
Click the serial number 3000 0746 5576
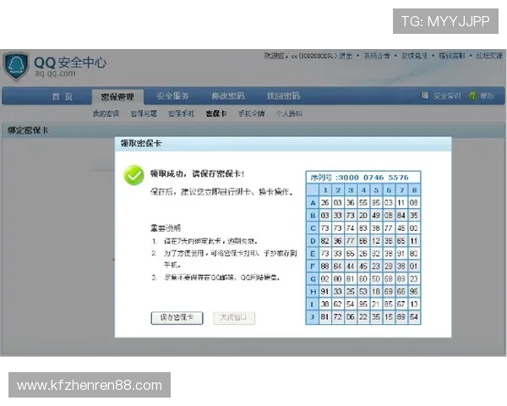pyautogui.click(x=372, y=178)
